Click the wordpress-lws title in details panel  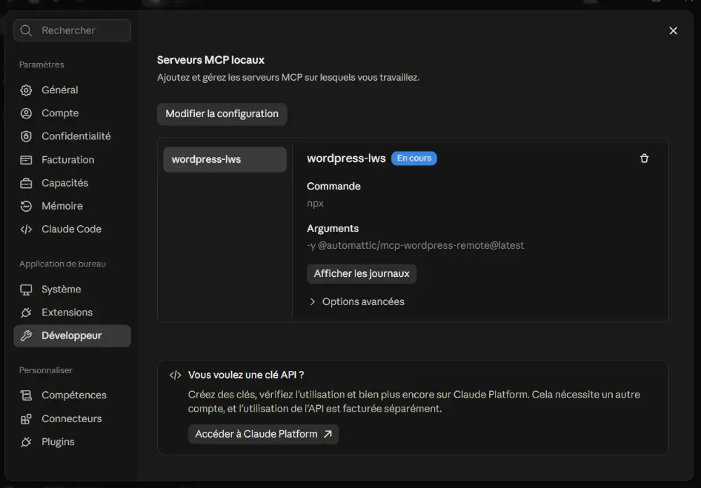point(346,158)
